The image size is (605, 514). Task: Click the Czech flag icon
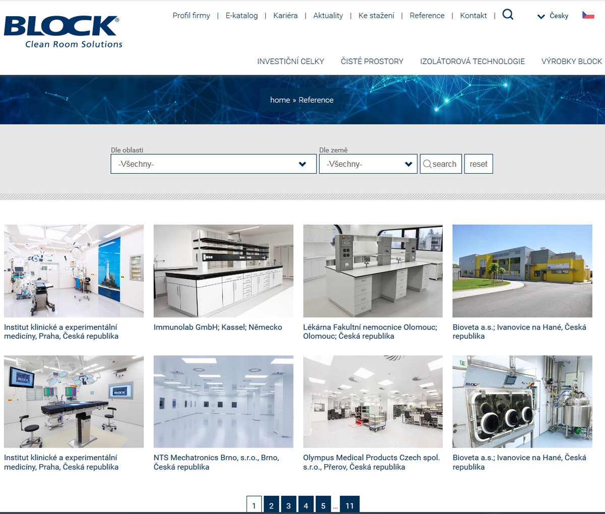588,15
